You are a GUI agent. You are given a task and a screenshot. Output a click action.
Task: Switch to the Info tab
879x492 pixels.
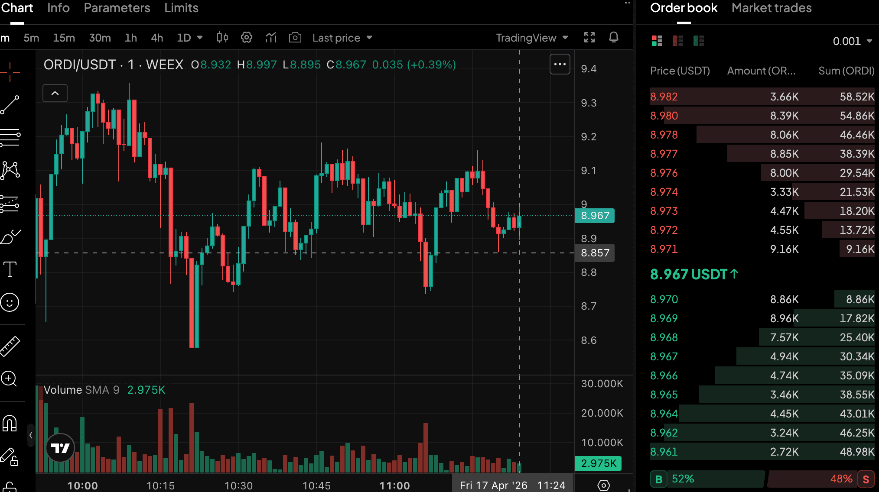(x=59, y=8)
